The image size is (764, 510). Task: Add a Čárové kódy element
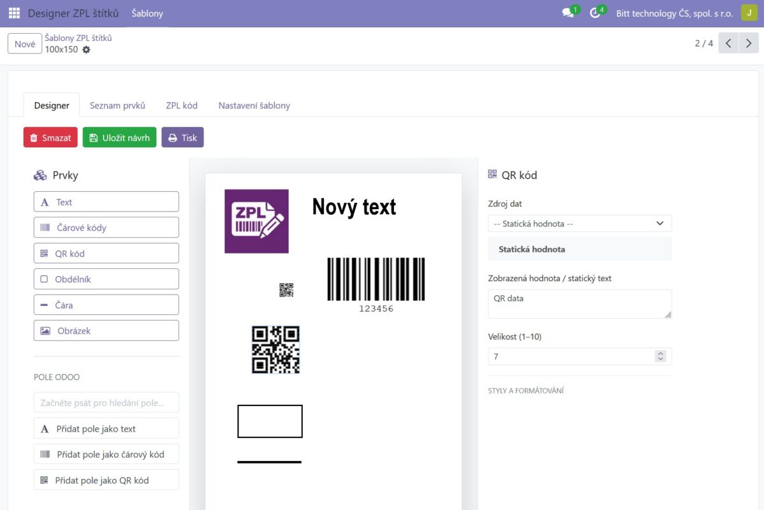107,228
